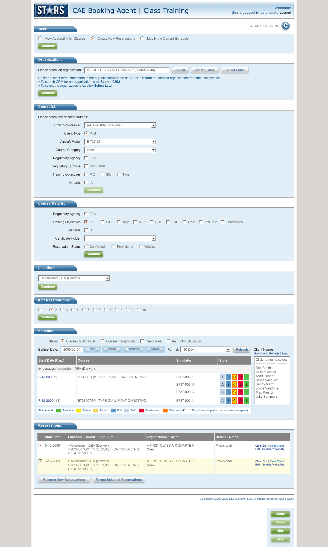328x547 pixels.
Task: Pick green slot E for B737-800 III
Action: click(246, 385)
